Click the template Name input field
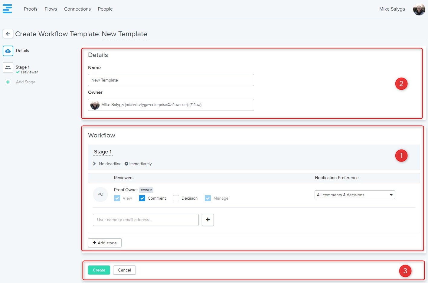Viewport: 428px width, 283px height. [171, 80]
